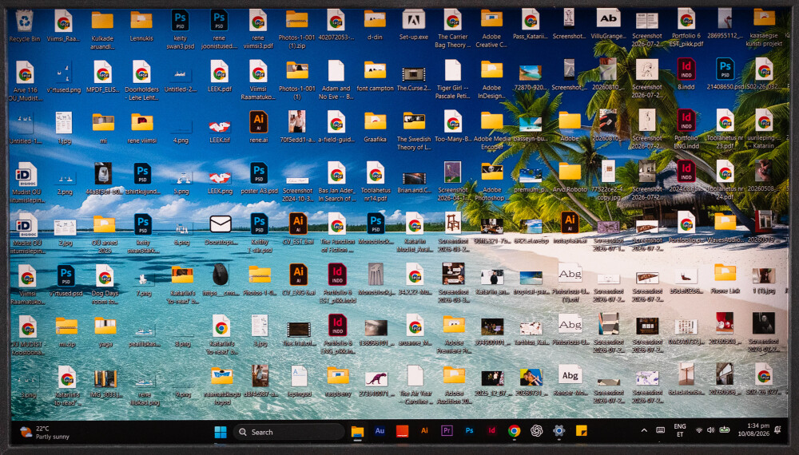Select v'rtused.png image file
The image size is (799, 455).
click(64, 73)
